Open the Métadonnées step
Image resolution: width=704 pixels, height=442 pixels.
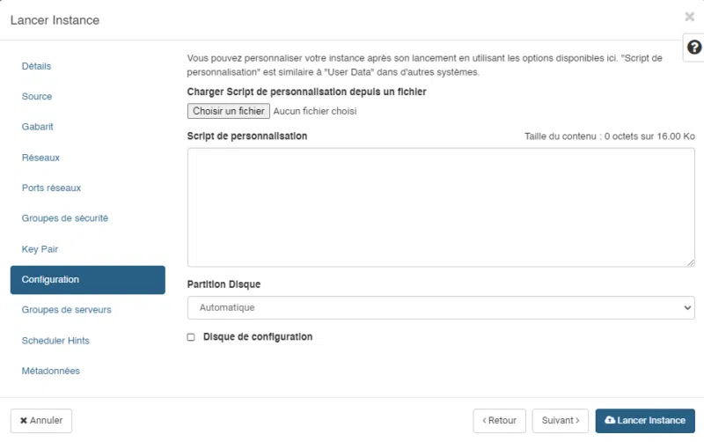(51, 371)
